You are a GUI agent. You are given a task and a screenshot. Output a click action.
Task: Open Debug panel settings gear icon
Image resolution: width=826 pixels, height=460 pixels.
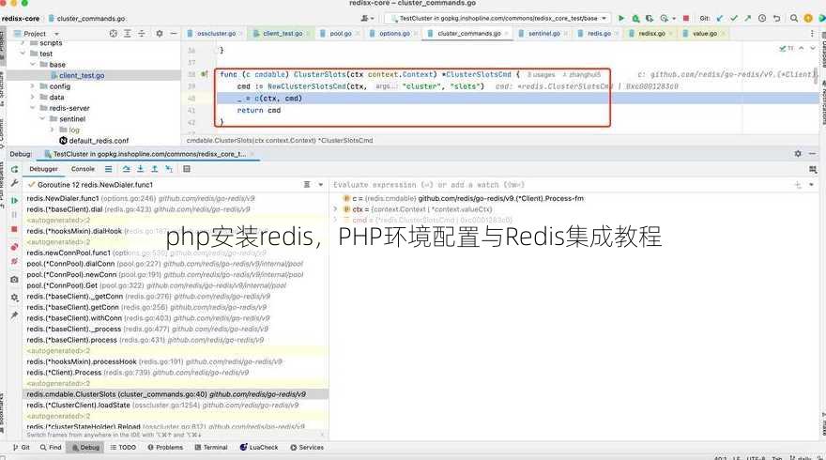[798, 153]
